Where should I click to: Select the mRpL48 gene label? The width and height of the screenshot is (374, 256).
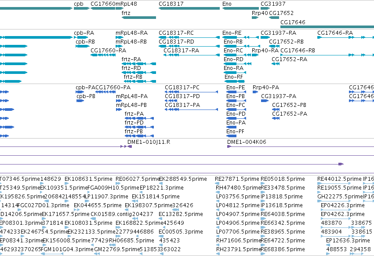pos(126,4)
